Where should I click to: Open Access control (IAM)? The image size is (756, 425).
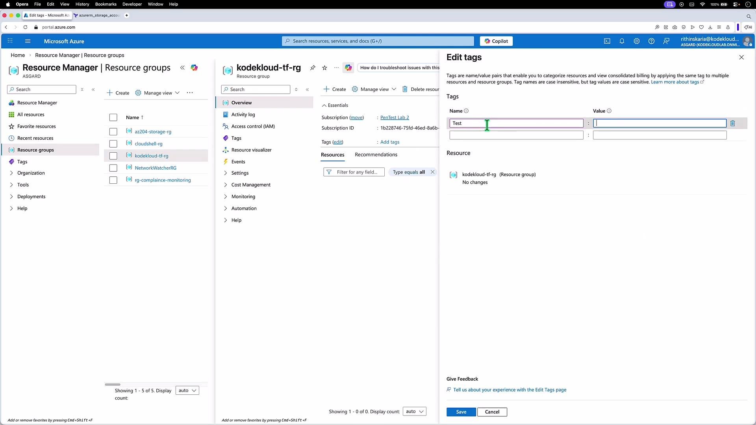click(253, 126)
